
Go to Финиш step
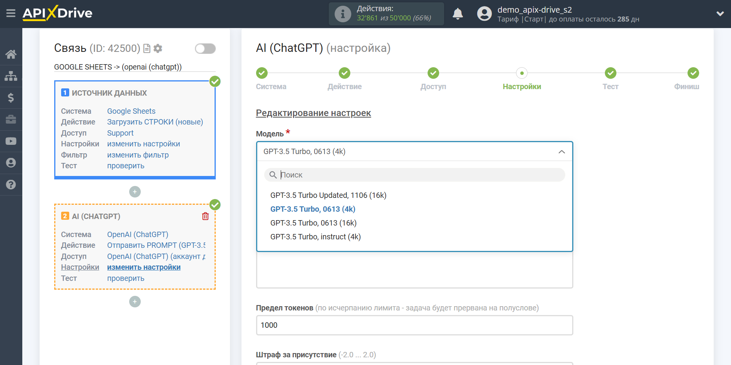693,73
